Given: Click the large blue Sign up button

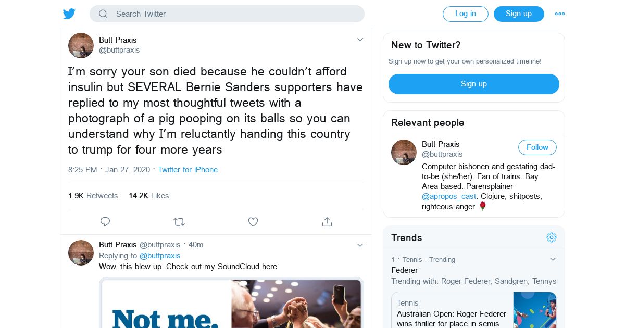Looking at the screenshot, I should [x=473, y=84].
